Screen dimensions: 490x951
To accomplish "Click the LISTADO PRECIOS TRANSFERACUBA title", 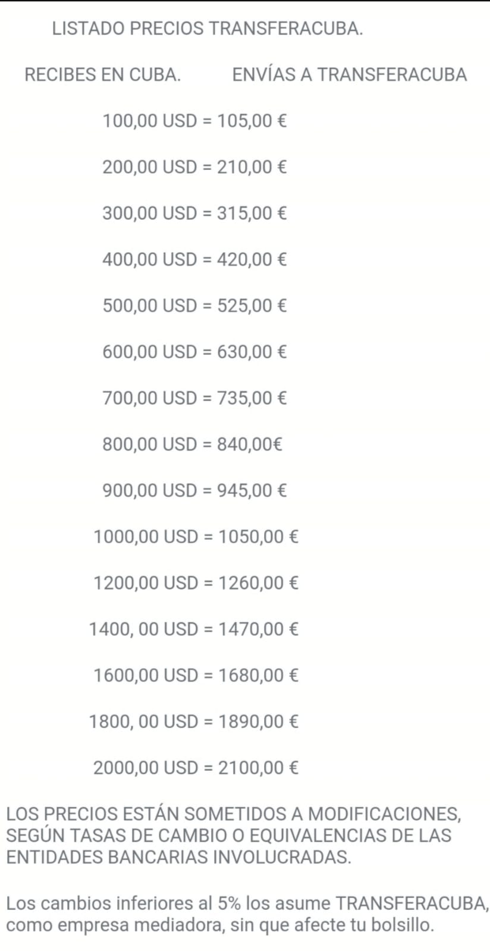I will point(208,29).
